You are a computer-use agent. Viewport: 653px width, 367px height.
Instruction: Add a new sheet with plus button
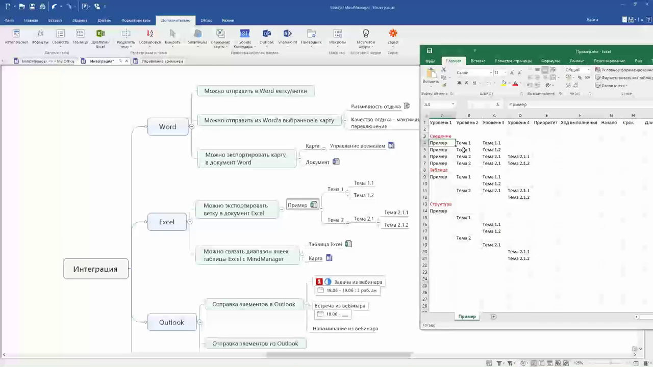[493, 317]
